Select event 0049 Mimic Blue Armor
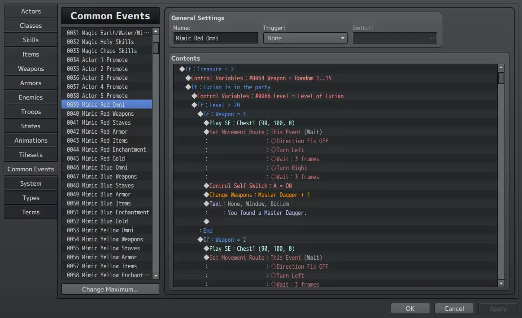Image resolution: width=522 pixels, height=318 pixels. [107, 195]
